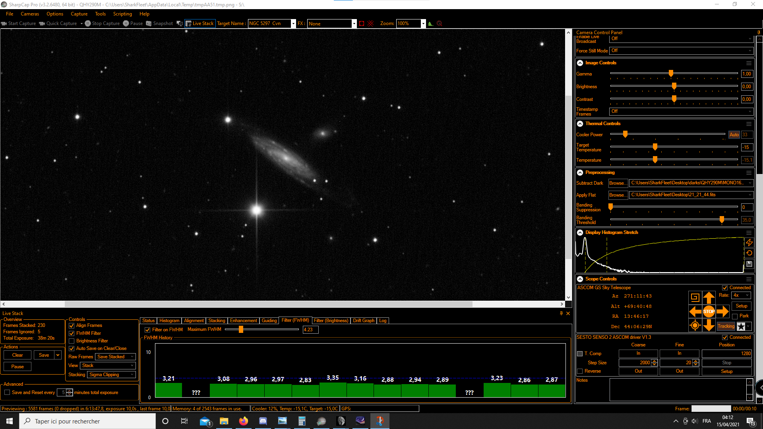
Task: Reset the display histogram stretch
Action: [x=749, y=253]
